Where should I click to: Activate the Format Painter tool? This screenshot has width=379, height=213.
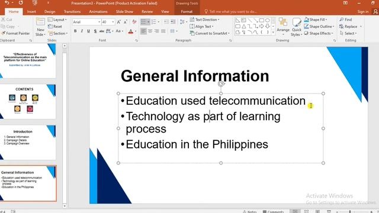pyautogui.click(x=15, y=33)
